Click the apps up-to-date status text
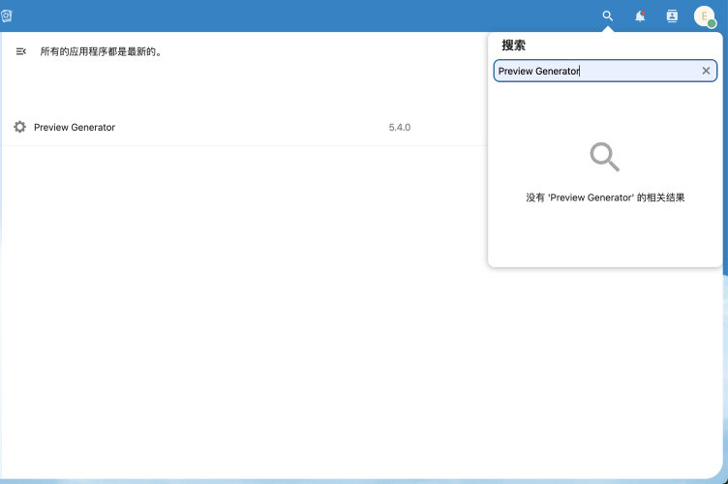Viewport: 728px width, 484px height. coord(100,51)
